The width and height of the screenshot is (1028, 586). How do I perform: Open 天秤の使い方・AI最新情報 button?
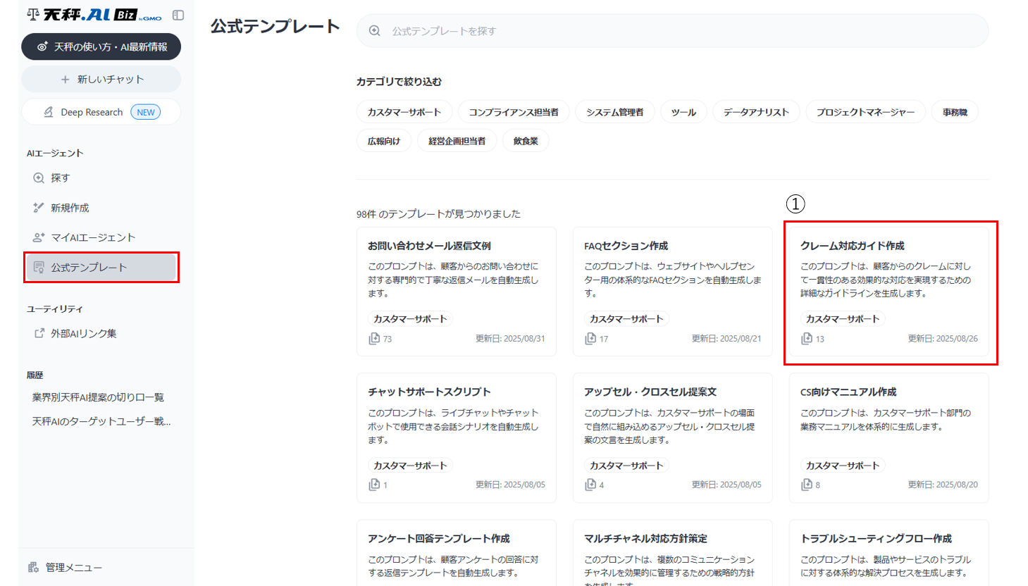tap(101, 46)
